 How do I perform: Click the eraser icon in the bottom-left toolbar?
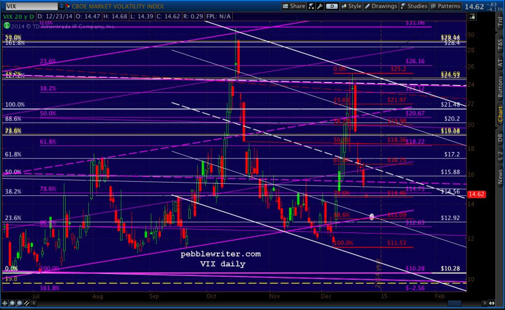pos(19,303)
